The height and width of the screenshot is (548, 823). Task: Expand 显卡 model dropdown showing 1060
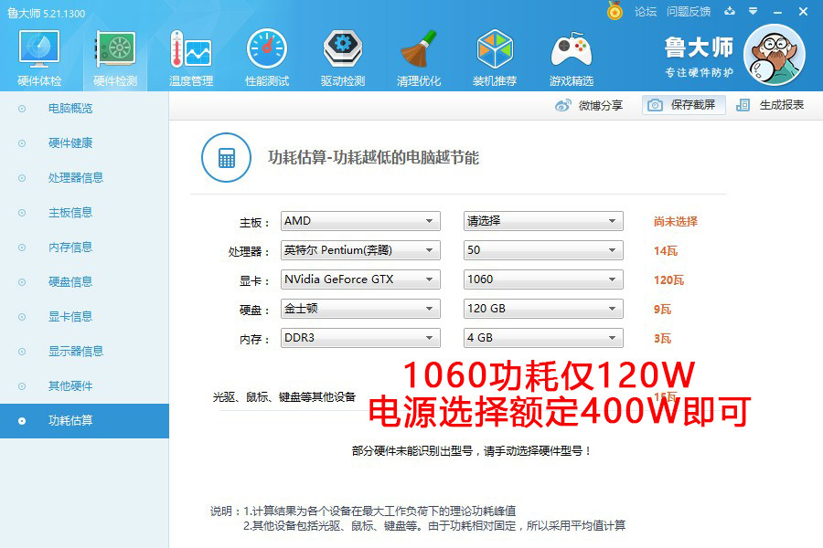coord(543,279)
